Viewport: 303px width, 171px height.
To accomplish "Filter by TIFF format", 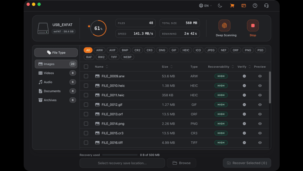I will (114, 57).
